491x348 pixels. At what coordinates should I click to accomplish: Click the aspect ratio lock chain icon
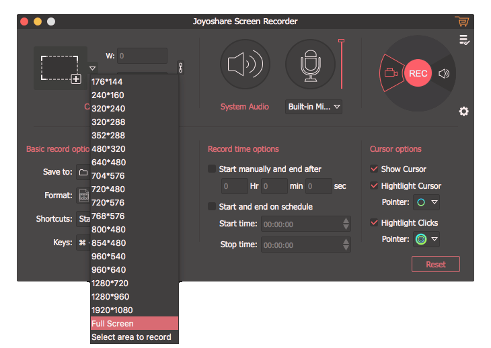181,67
